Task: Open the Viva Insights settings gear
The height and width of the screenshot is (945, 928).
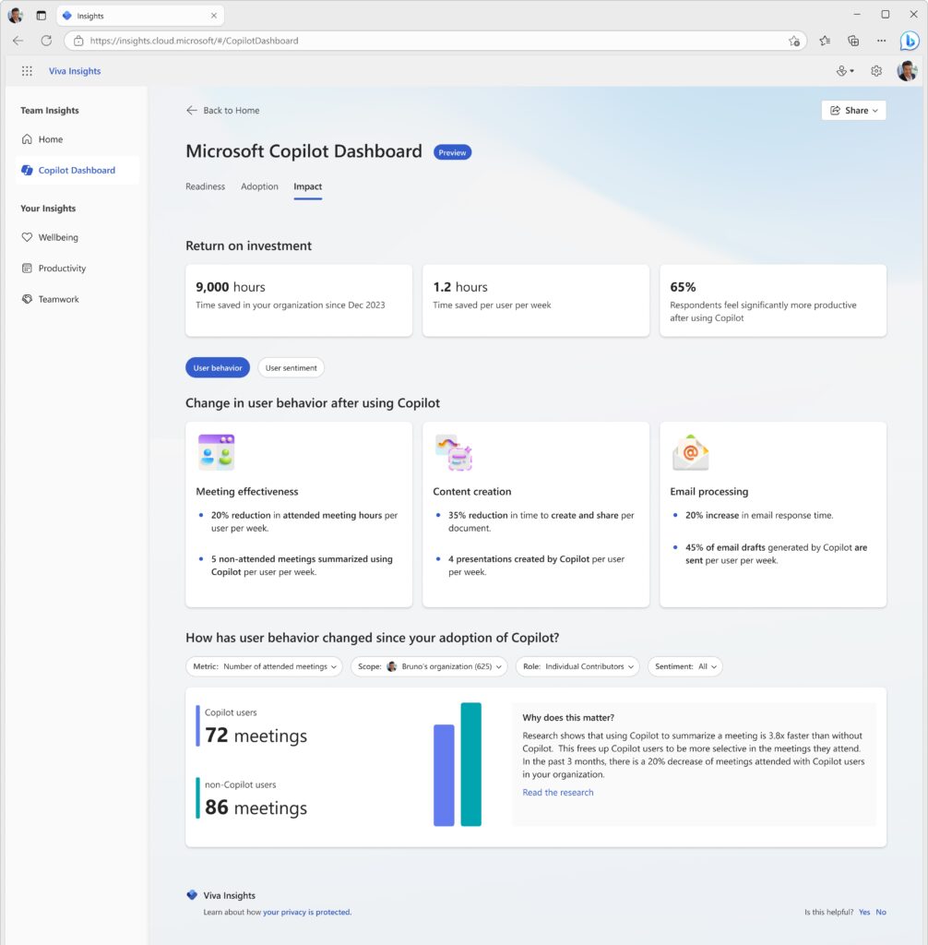Action: pyautogui.click(x=875, y=70)
